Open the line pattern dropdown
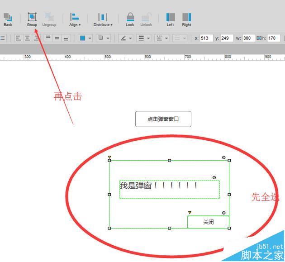285x262 pixels. (x=162, y=38)
